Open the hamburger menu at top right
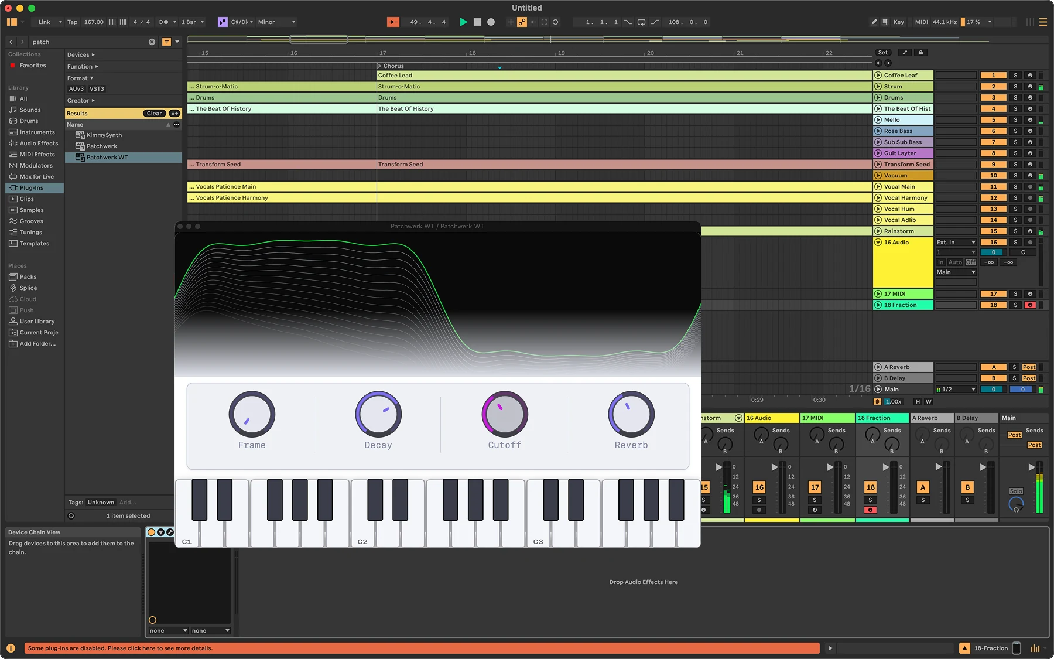The image size is (1054, 659). [x=1043, y=22]
